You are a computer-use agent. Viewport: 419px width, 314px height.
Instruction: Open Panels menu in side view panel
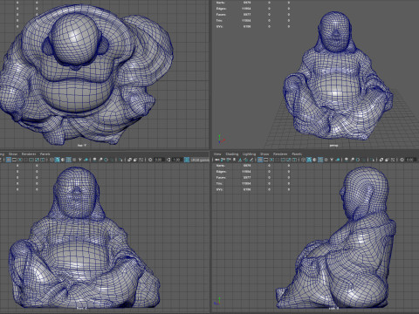click(297, 154)
